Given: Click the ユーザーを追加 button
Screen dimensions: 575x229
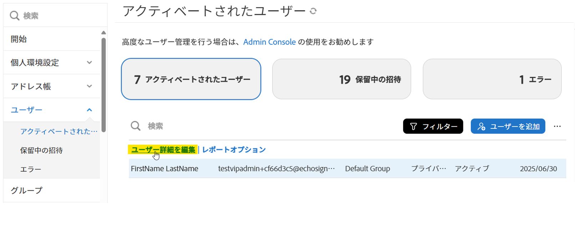Looking at the screenshot, I should pos(508,126).
